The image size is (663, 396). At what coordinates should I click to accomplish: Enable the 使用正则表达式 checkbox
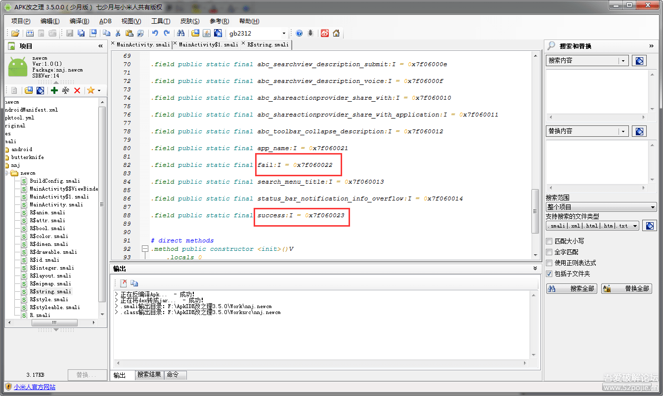(x=549, y=263)
